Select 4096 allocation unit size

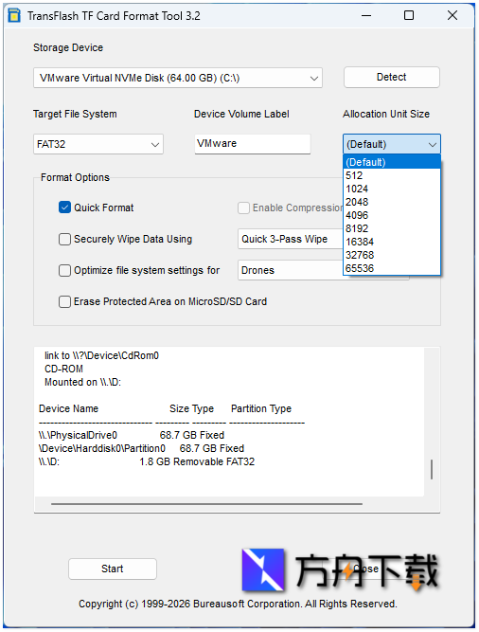coord(391,215)
